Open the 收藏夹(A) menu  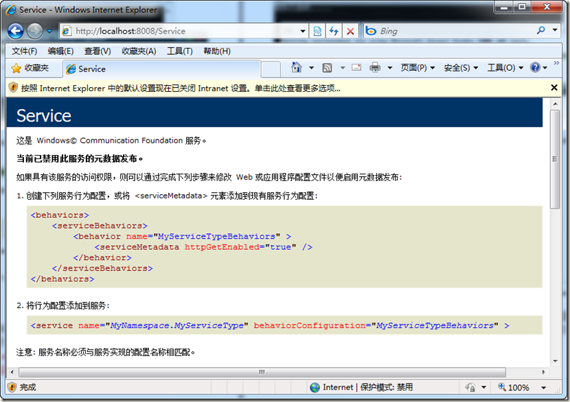tap(139, 51)
